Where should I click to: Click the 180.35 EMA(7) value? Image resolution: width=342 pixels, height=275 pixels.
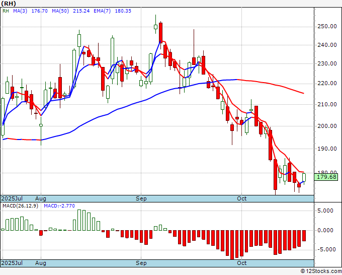pos(123,11)
